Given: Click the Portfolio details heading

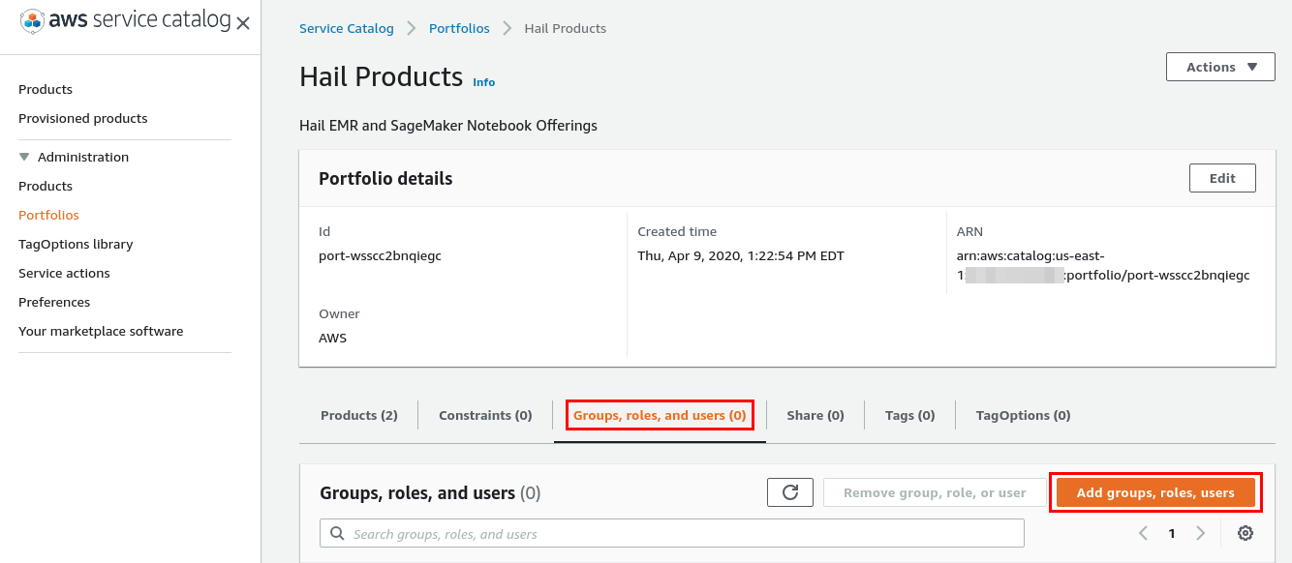Looking at the screenshot, I should tap(385, 178).
